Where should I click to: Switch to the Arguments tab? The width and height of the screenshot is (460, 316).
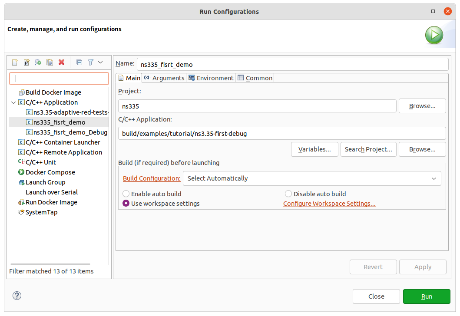pyautogui.click(x=164, y=78)
